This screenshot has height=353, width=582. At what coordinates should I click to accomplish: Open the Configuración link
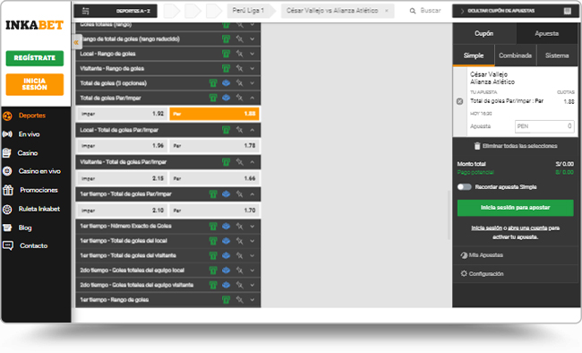pyautogui.click(x=486, y=274)
